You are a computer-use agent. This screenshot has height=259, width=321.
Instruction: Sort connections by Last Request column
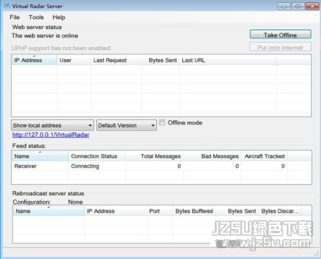click(x=116, y=60)
